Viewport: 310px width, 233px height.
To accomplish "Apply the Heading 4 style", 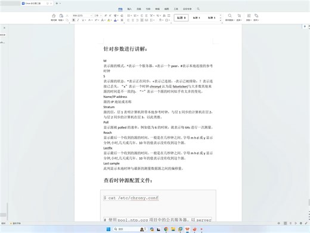I will point(196,18).
